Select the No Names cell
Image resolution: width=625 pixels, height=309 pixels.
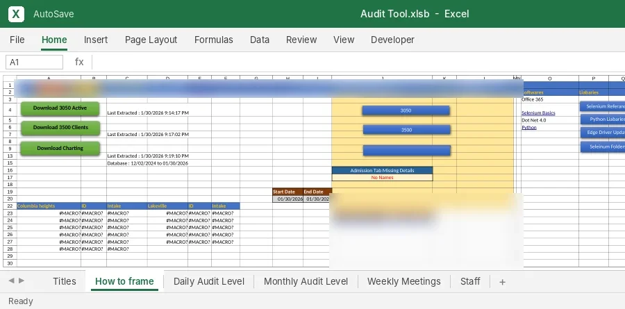point(382,178)
